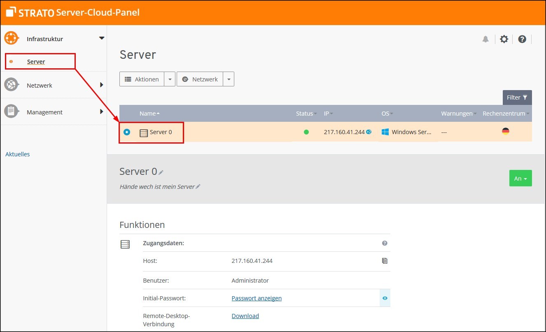Reveal the Initial-Passwort with the eye toggle
Image resolution: width=546 pixels, height=332 pixels.
coord(385,298)
